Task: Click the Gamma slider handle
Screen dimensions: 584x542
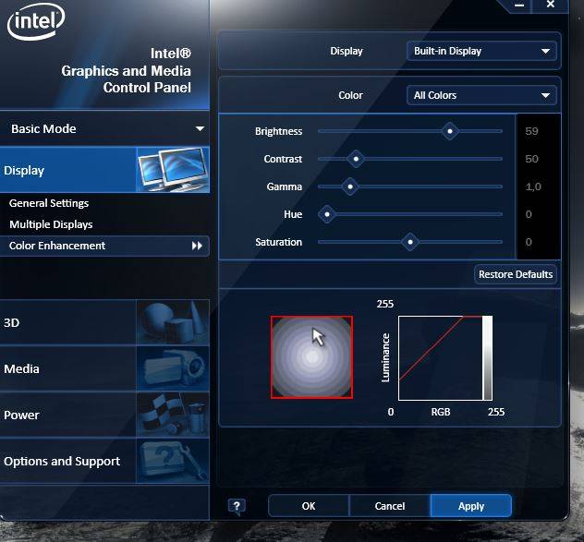Action: [x=350, y=187]
